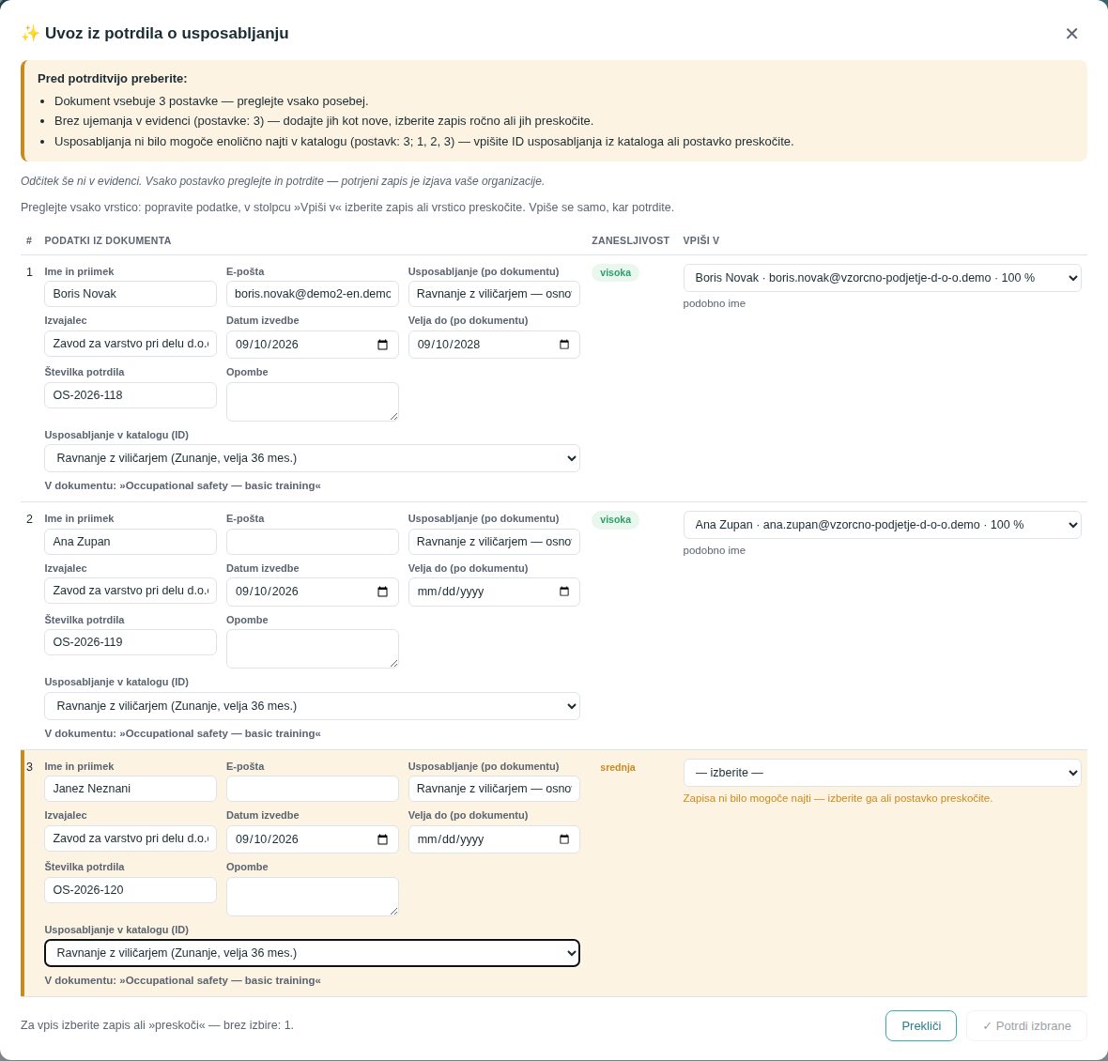Focus the empty E-pošta field for Ana Zupan
Image resolution: width=1108 pixels, height=1061 pixels.
point(313,542)
